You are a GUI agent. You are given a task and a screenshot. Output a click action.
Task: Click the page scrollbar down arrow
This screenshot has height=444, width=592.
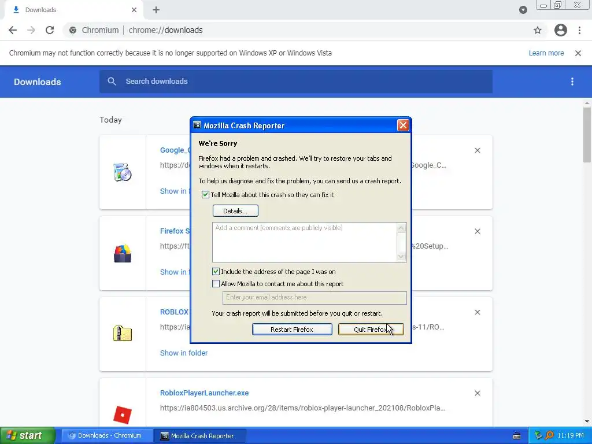[587, 421]
